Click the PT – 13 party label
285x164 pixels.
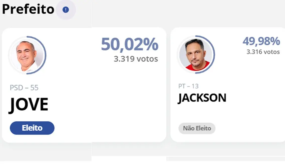(188, 86)
